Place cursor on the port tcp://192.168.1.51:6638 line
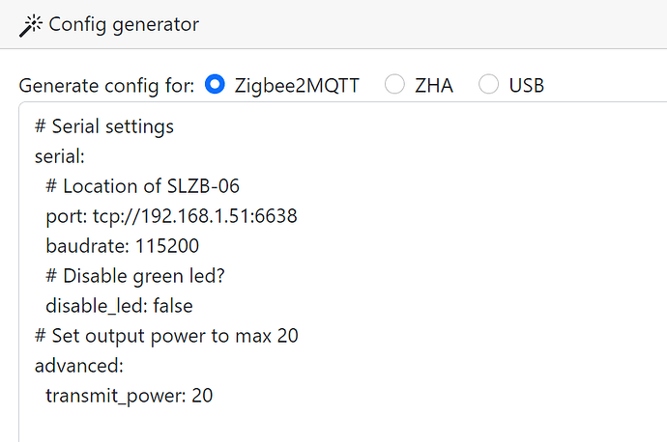Viewport: 667px width, 442px height. coord(171,216)
